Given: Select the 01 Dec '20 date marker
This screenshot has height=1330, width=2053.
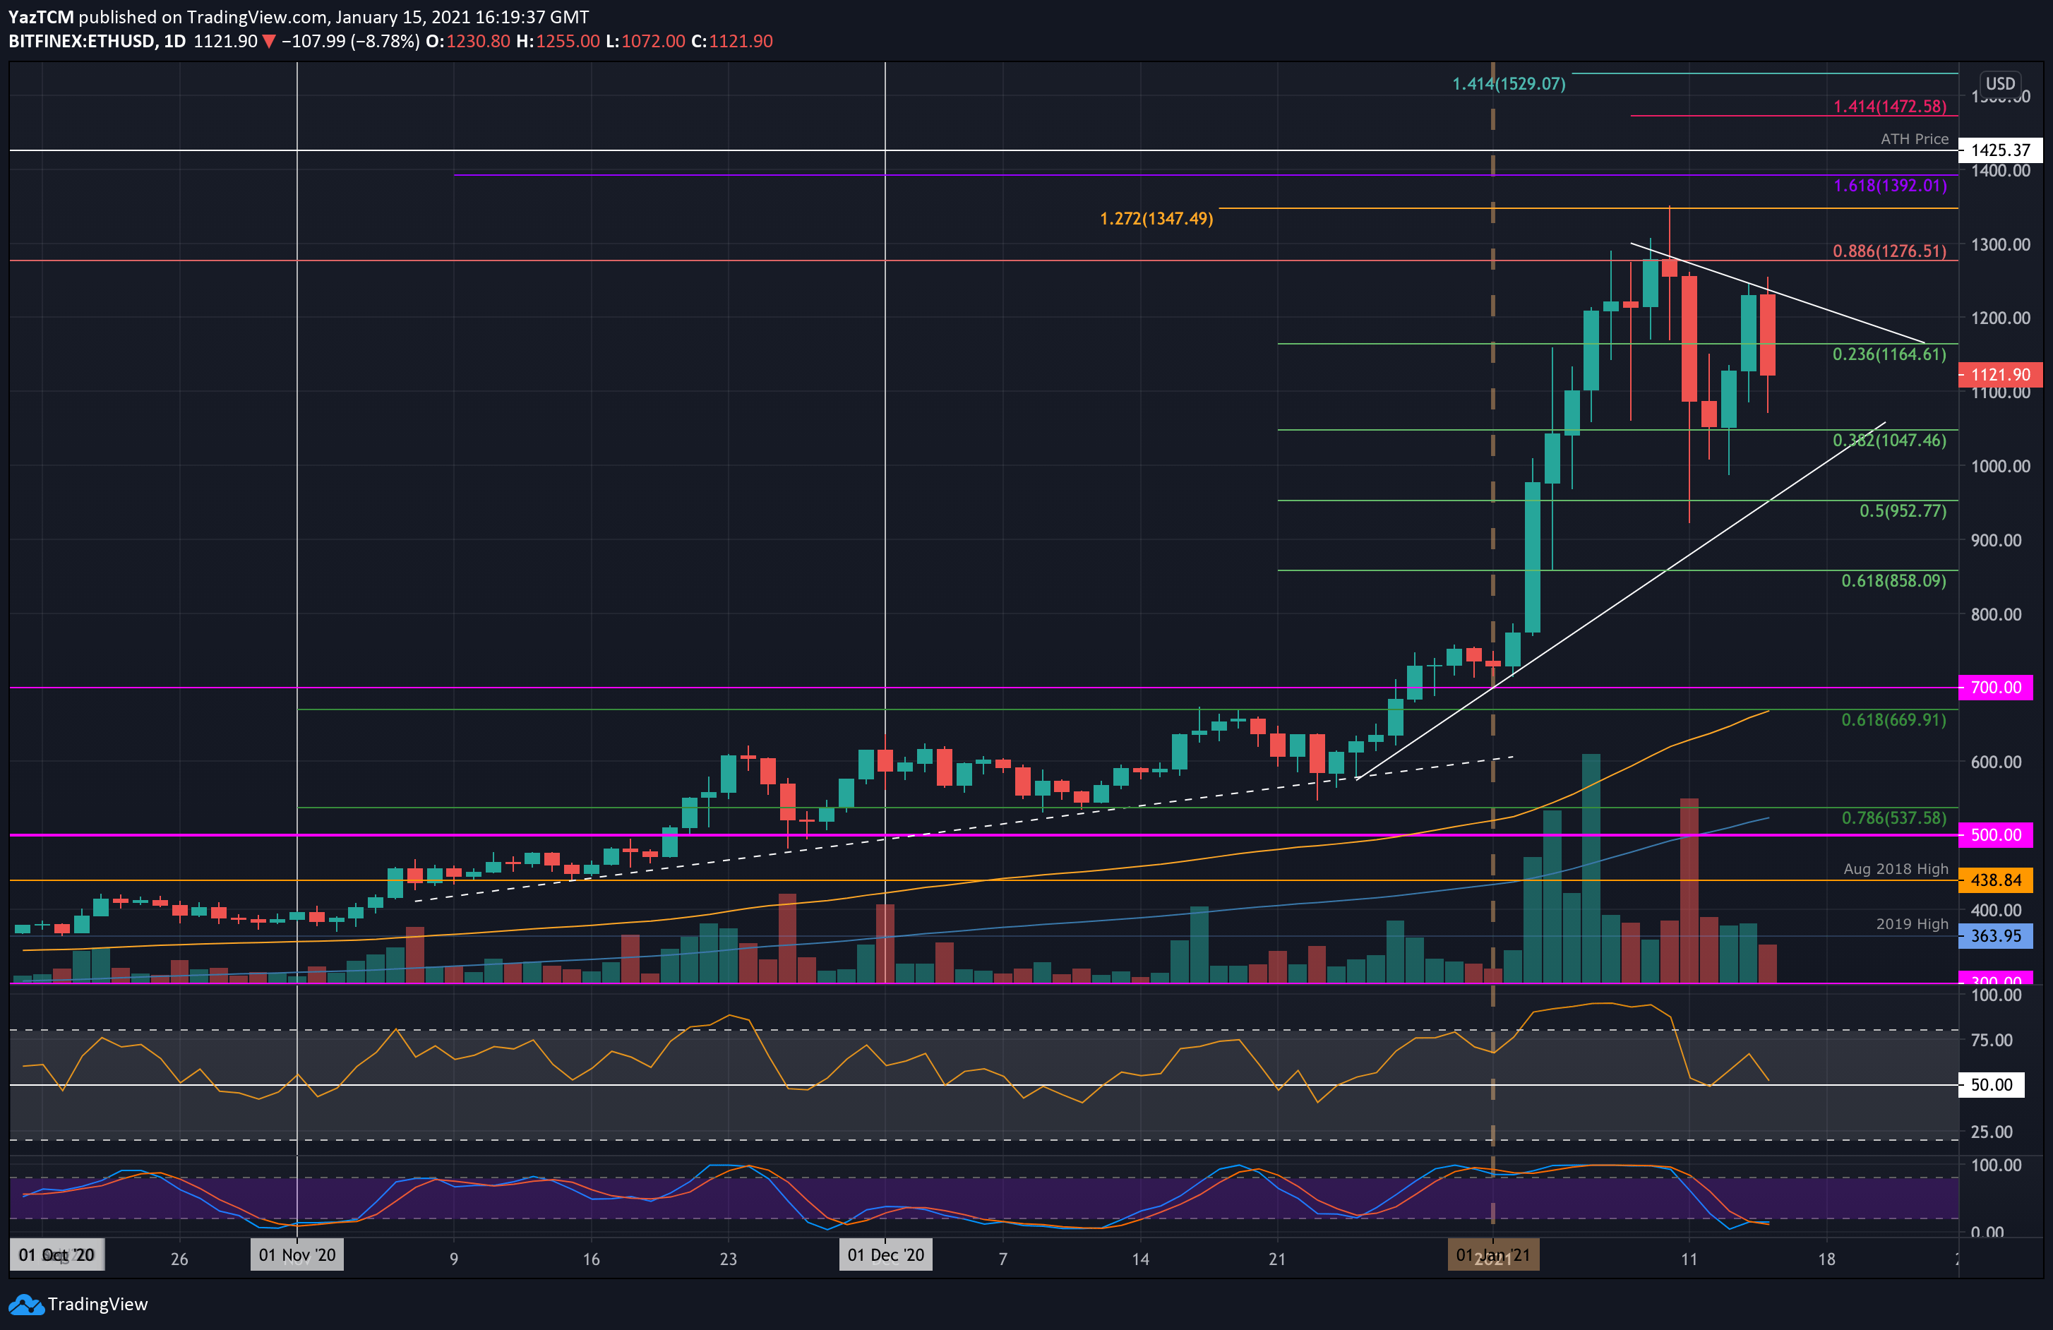Looking at the screenshot, I should click(885, 1255).
